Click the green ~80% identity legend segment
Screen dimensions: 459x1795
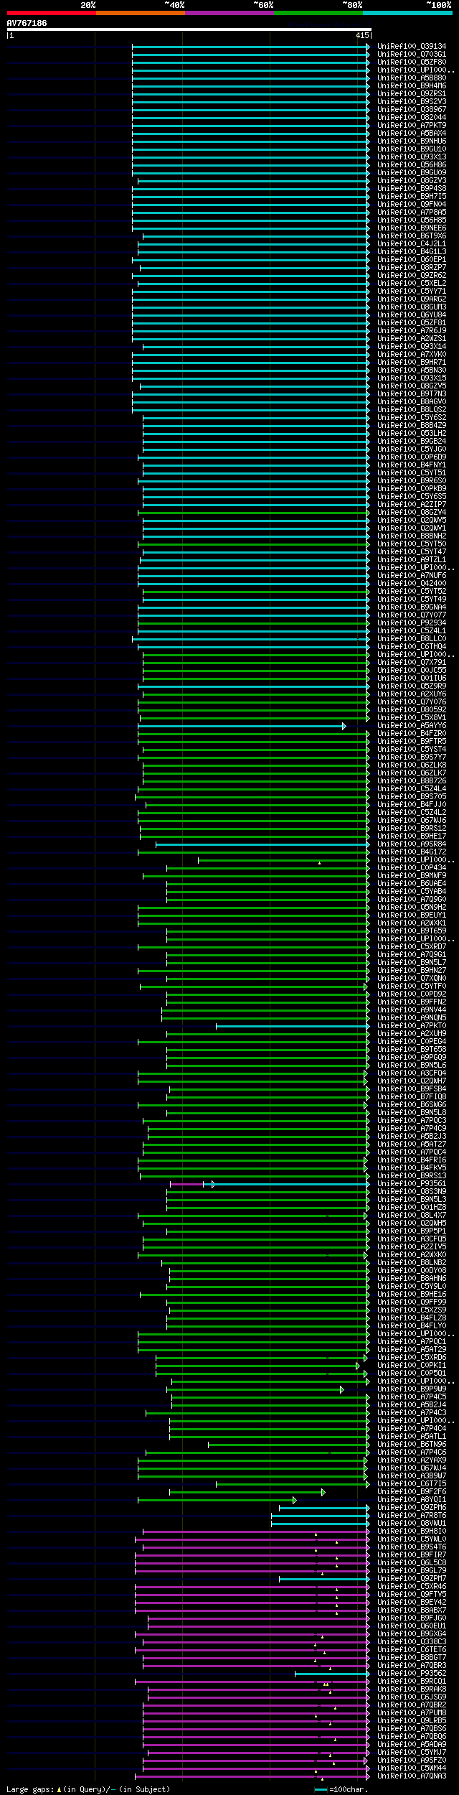(x=318, y=13)
